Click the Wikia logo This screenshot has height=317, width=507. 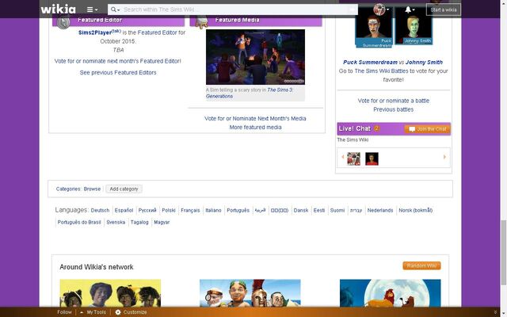tap(58, 9)
